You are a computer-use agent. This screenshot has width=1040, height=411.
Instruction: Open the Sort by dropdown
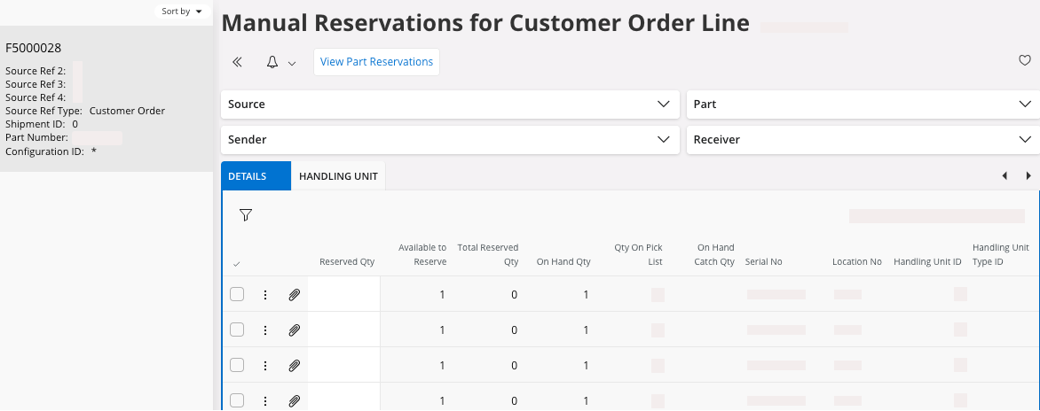tap(181, 12)
